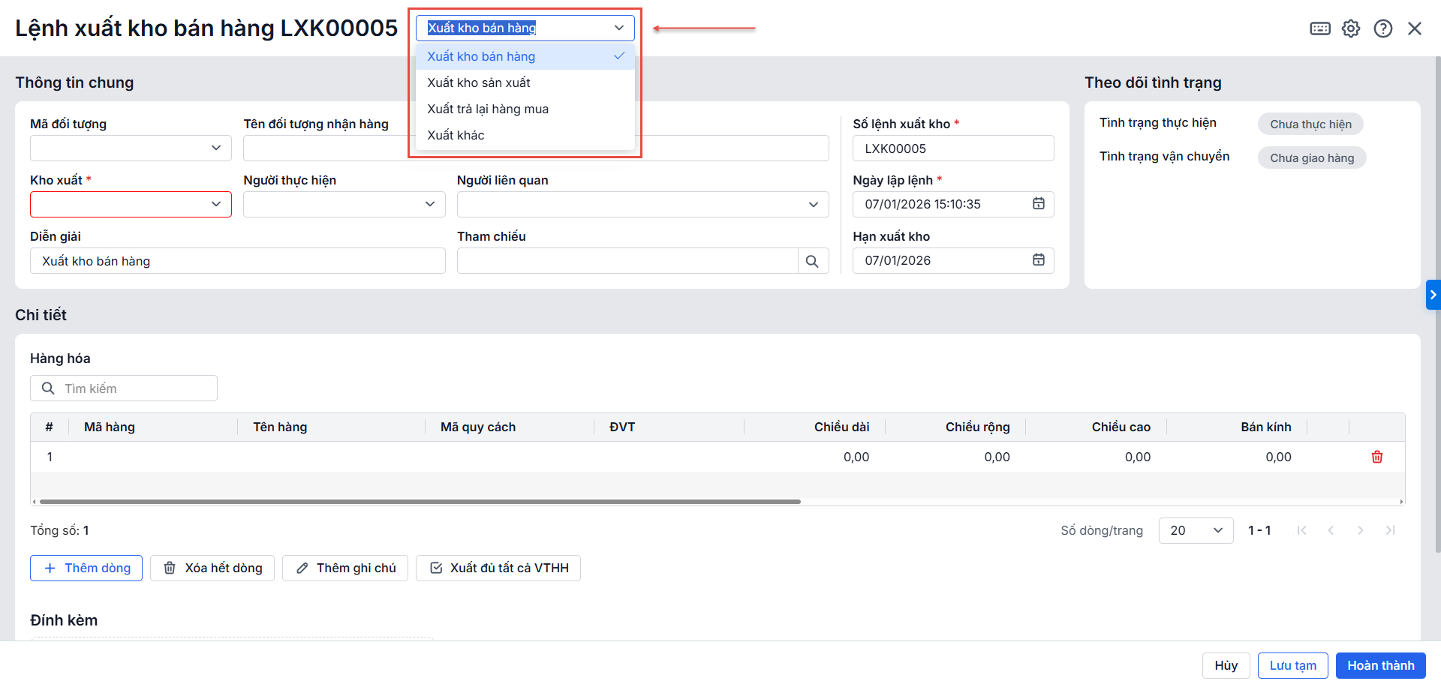Viewport: 1441px width, 684px height.
Task: Open the keyboard shortcuts icon
Action: coord(1319,28)
